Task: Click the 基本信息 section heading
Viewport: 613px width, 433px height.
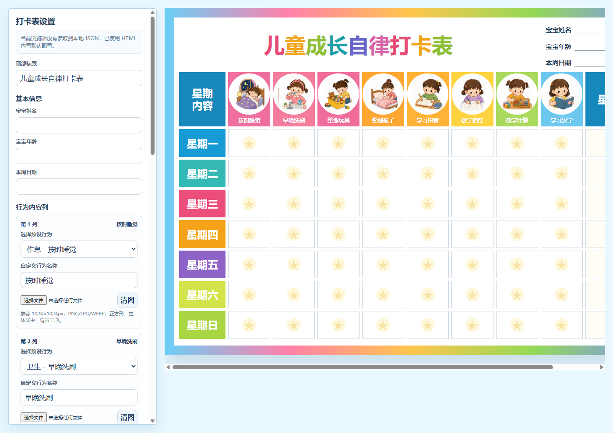Action: click(x=29, y=98)
